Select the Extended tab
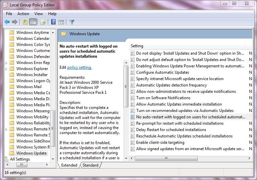 point(69,165)
